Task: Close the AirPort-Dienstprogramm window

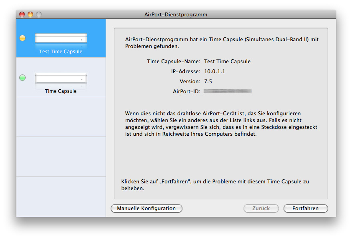Action: (x=22, y=14)
